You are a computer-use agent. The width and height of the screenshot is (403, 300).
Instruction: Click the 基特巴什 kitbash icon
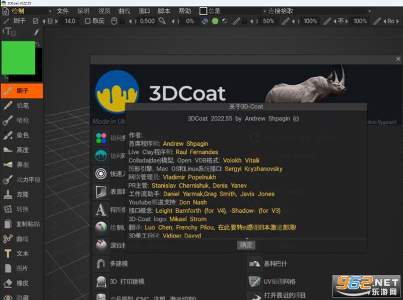254,264
